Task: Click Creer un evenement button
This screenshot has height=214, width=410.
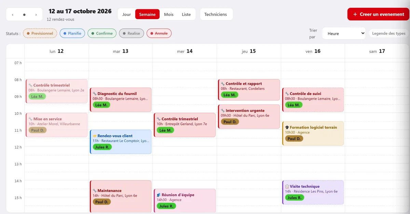Action: 378,14
